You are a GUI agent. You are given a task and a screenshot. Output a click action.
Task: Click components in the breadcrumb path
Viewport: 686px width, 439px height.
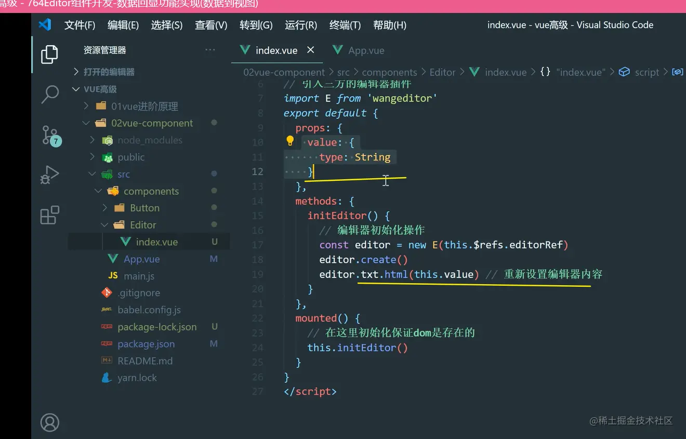click(389, 72)
